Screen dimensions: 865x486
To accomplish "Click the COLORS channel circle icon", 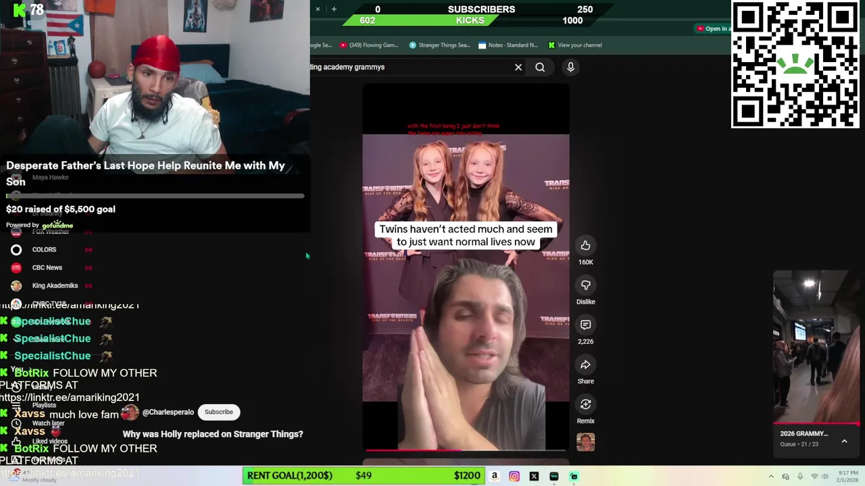I will (x=16, y=250).
